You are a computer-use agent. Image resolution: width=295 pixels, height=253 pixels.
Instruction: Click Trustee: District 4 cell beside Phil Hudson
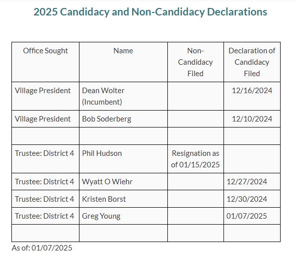pos(45,159)
